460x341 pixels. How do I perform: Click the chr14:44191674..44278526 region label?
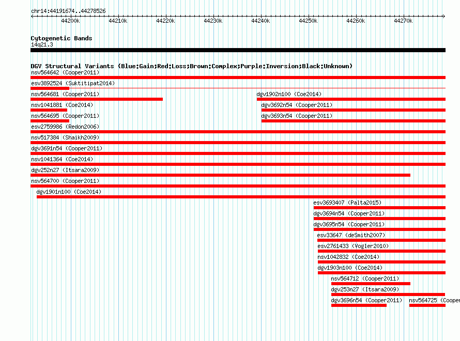pos(68,11)
